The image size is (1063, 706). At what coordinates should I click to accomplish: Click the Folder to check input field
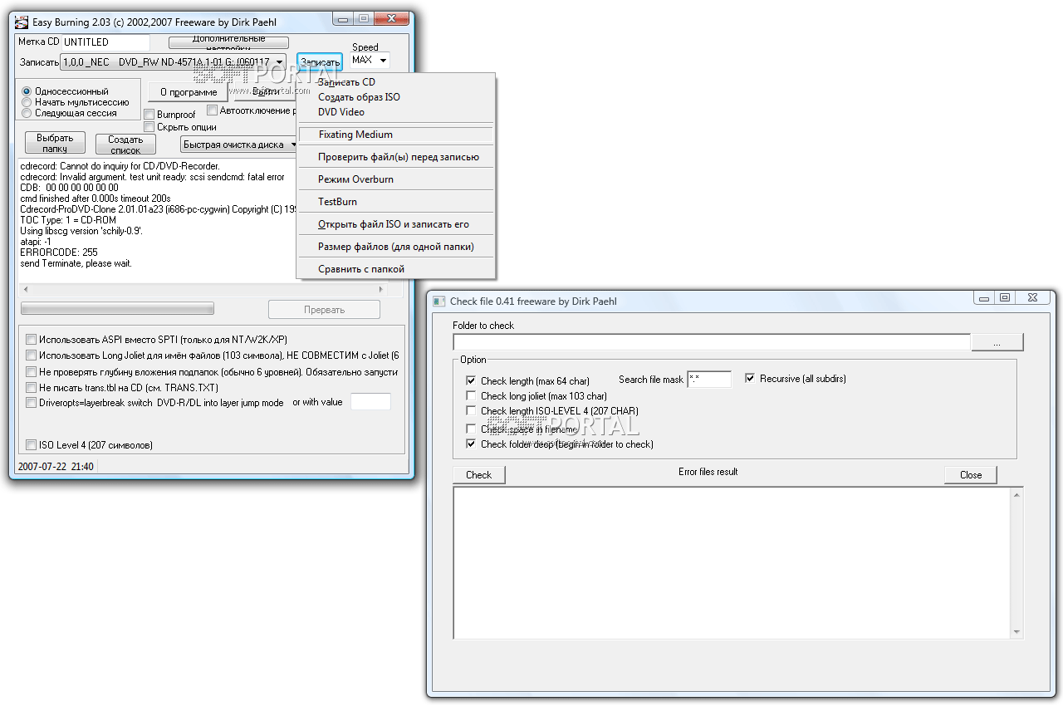[711, 342]
